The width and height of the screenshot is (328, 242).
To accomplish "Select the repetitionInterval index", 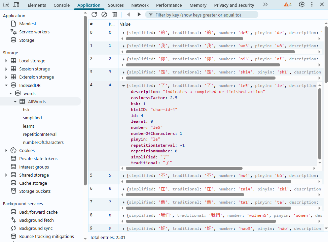I will [40, 134].
